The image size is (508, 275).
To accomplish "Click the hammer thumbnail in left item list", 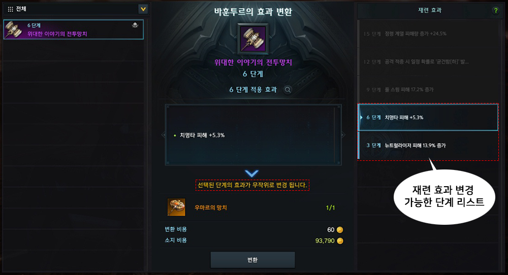I will (x=13, y=29).
